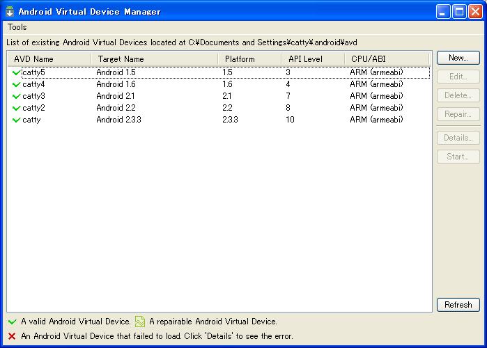487x348 pixels.
Task: Click the API level 3 cell
Action: pyautogui.click(x=288, y=72)
